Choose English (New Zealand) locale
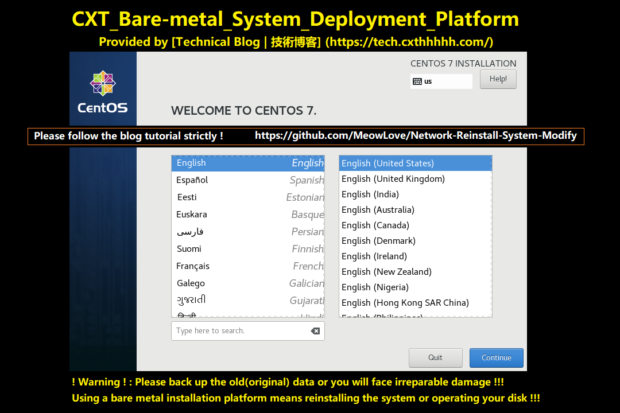 (x=415, y=272)
